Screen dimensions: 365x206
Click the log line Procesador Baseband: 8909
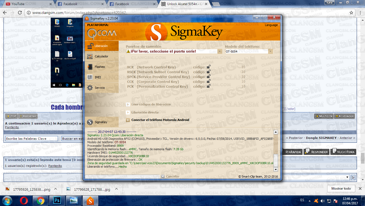(105, 146)
